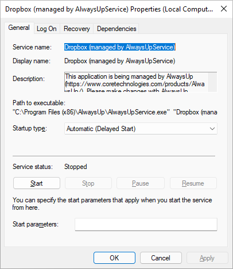233x269 pixels.
Task: Click the Path to executable text
Action: point(115,112)
